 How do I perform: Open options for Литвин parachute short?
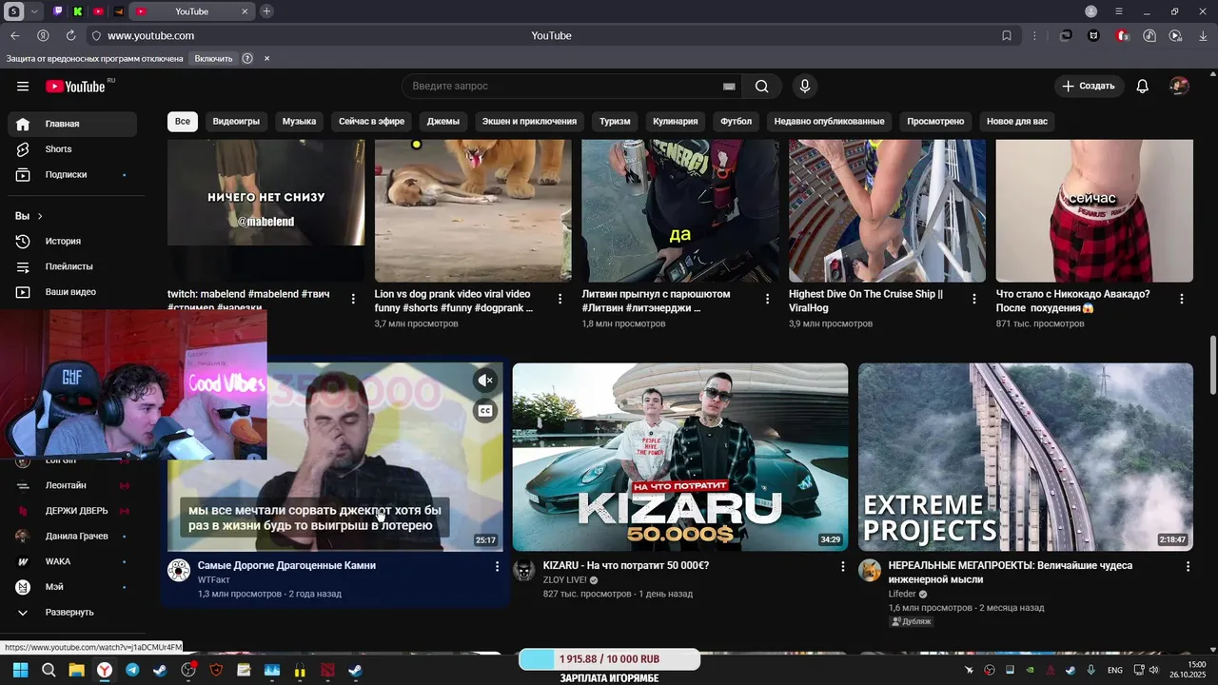767,299
